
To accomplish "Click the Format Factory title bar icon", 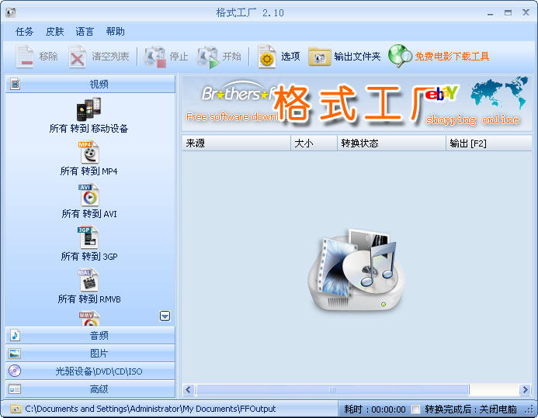I will [11, 12].
